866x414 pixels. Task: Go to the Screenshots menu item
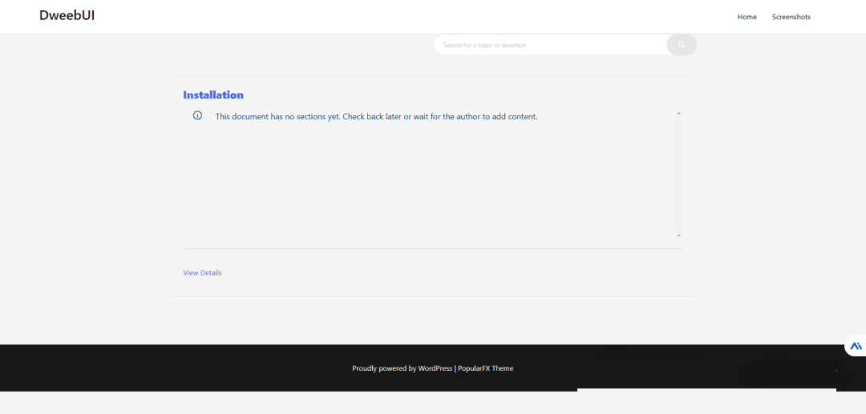pyautogui.click(x=791, y=17)
